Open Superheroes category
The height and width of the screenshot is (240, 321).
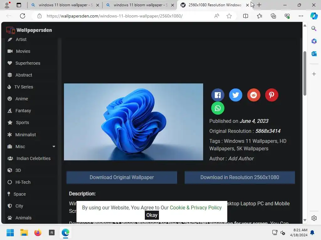pyautogui.click(x=24, y=63)
